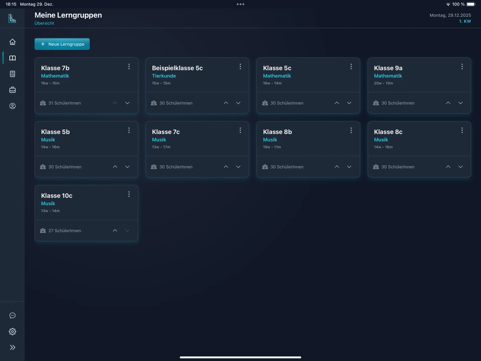481x361 pixels.
Task: Move Klasse 7b down with chevron arrow
Action: tap(127, 103)
